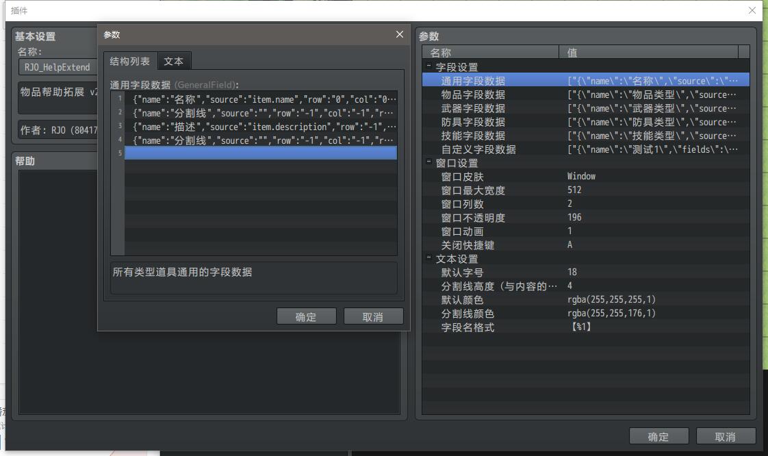Click the 窗口最大宽度 value 512
The image size is (768, 456).
tap(574, 190)
